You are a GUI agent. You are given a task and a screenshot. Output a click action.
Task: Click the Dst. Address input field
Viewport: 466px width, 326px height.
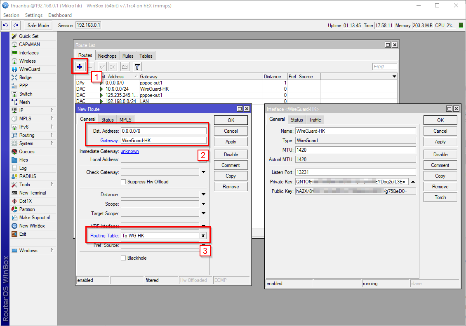(163, 131)
